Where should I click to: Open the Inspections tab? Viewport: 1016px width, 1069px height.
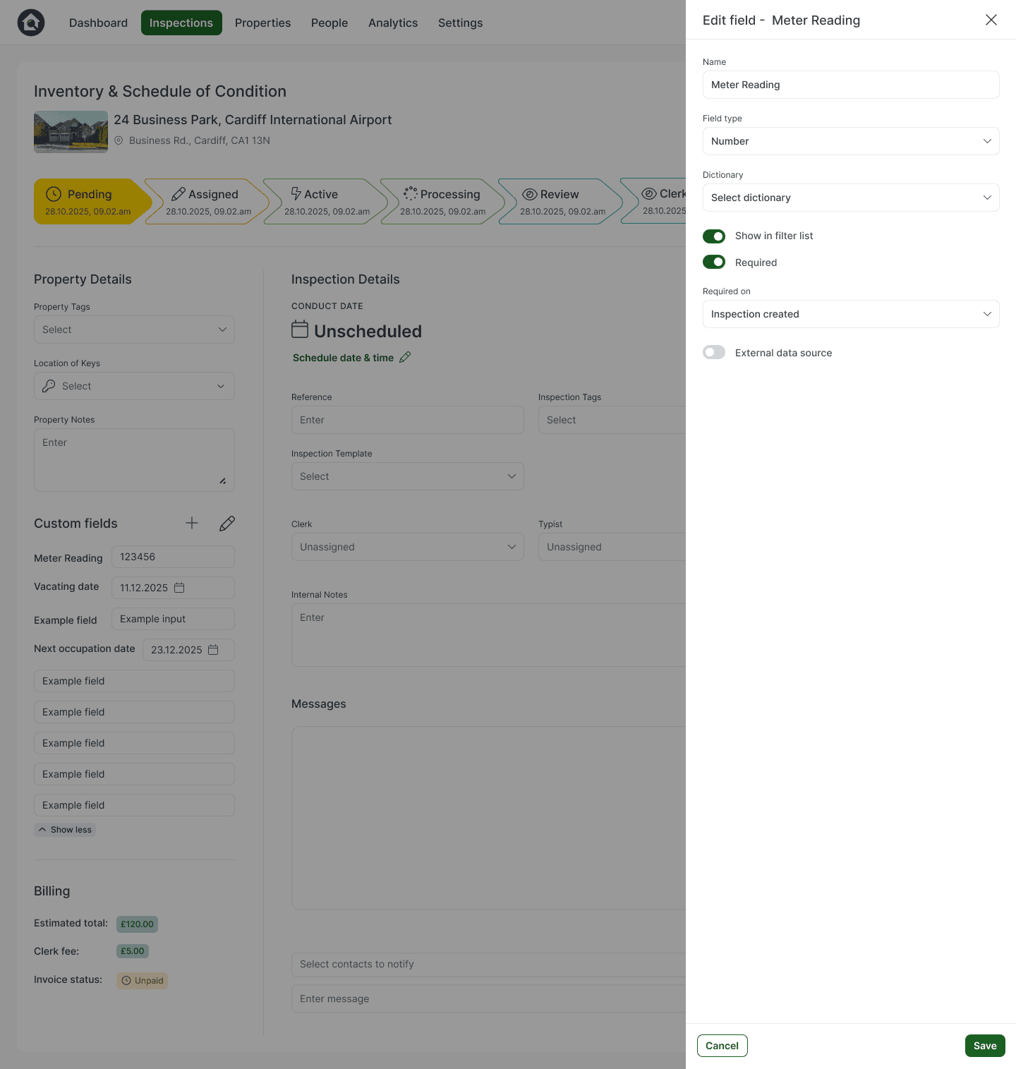181,23
